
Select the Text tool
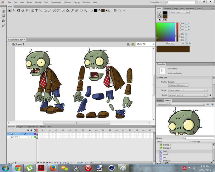(37, 10)
